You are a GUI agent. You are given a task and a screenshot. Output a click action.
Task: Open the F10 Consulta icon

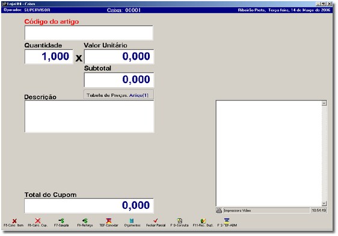point(179,221)
